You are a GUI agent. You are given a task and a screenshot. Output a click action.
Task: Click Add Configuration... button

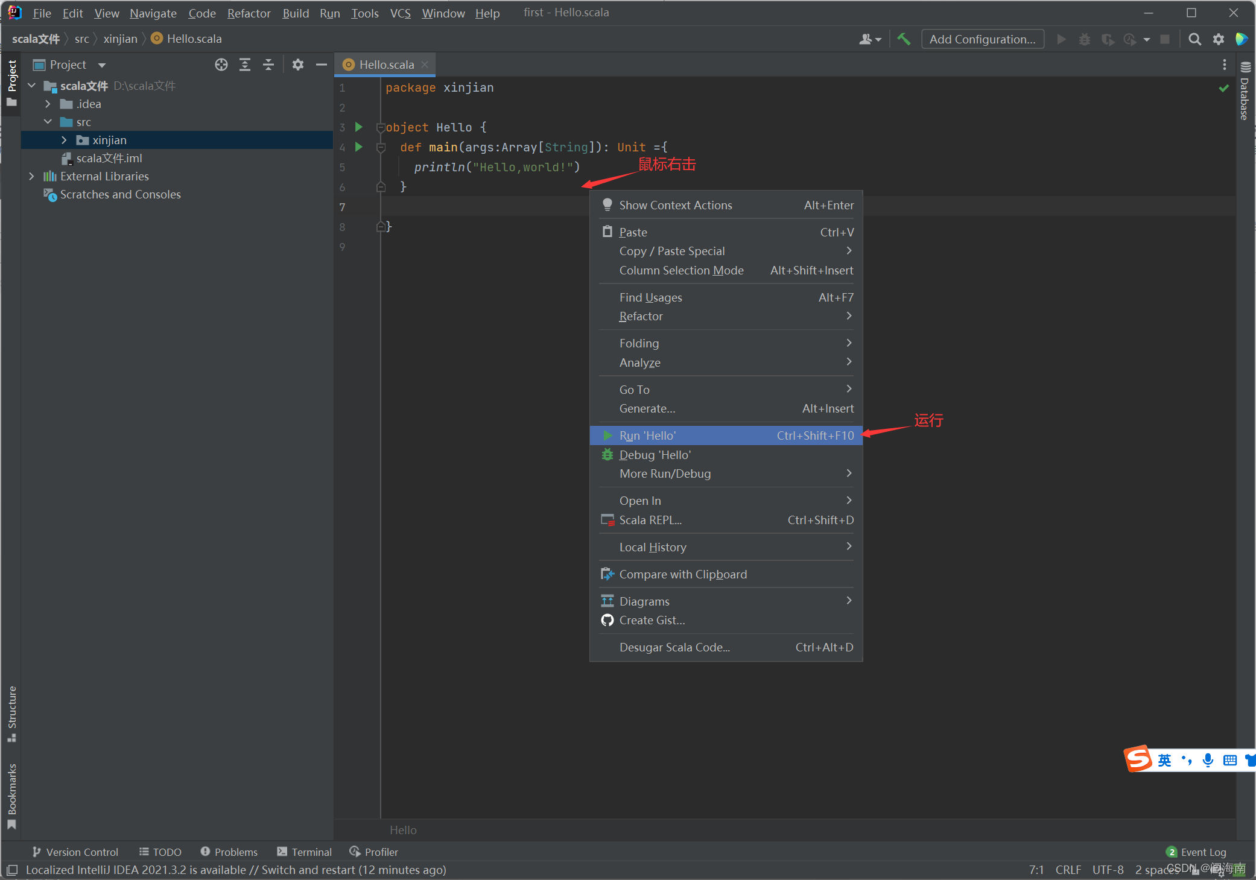[x=983, y=39]
